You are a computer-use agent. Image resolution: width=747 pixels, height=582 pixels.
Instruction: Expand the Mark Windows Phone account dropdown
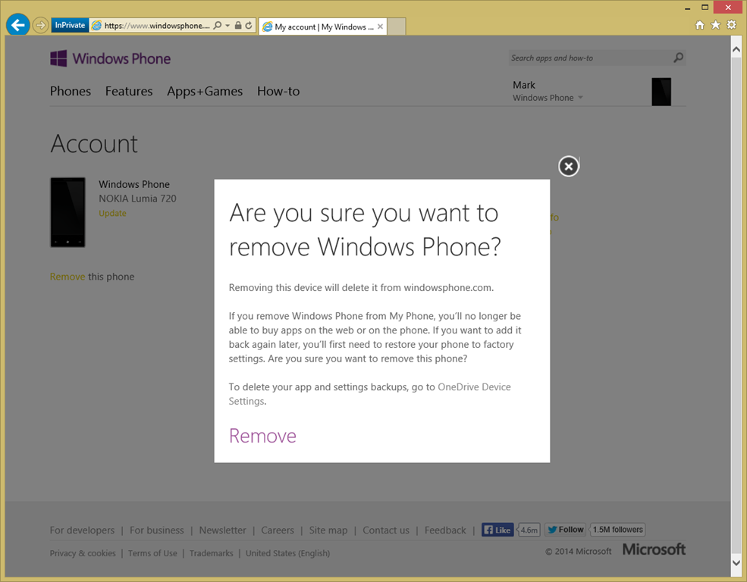(580, 98)
